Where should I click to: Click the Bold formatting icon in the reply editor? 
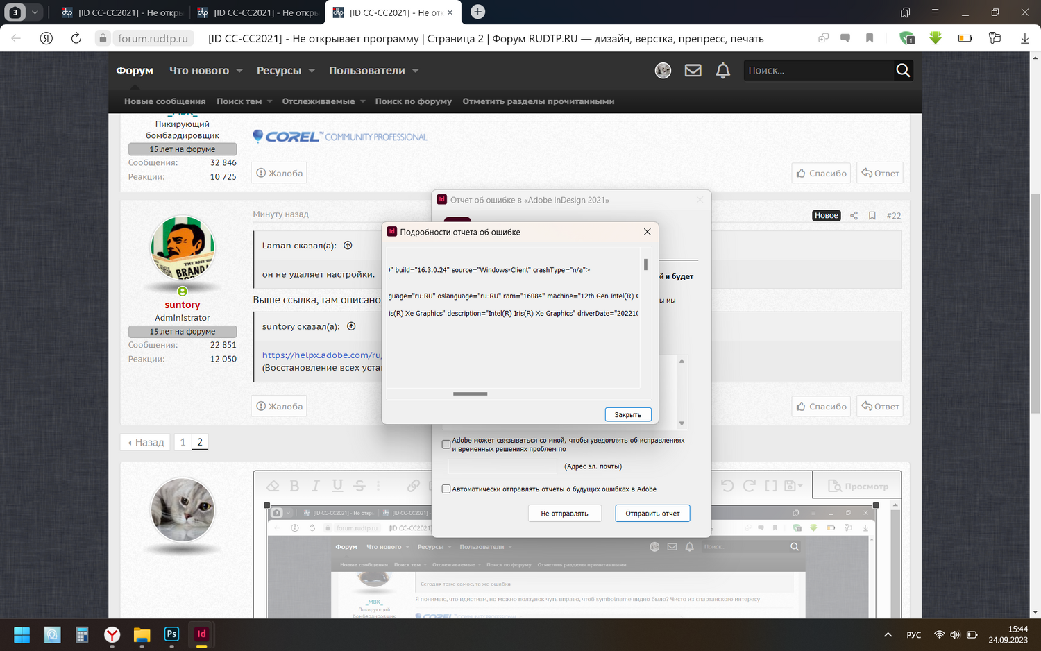coord(294,486)
